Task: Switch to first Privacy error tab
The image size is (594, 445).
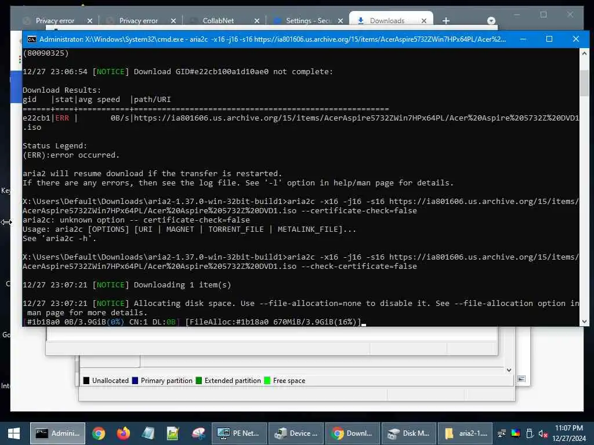Action: point(55,21)
